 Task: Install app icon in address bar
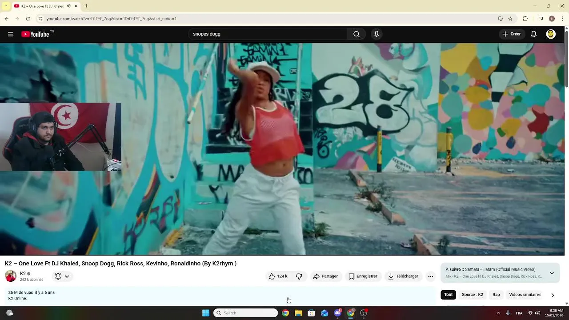501,19
